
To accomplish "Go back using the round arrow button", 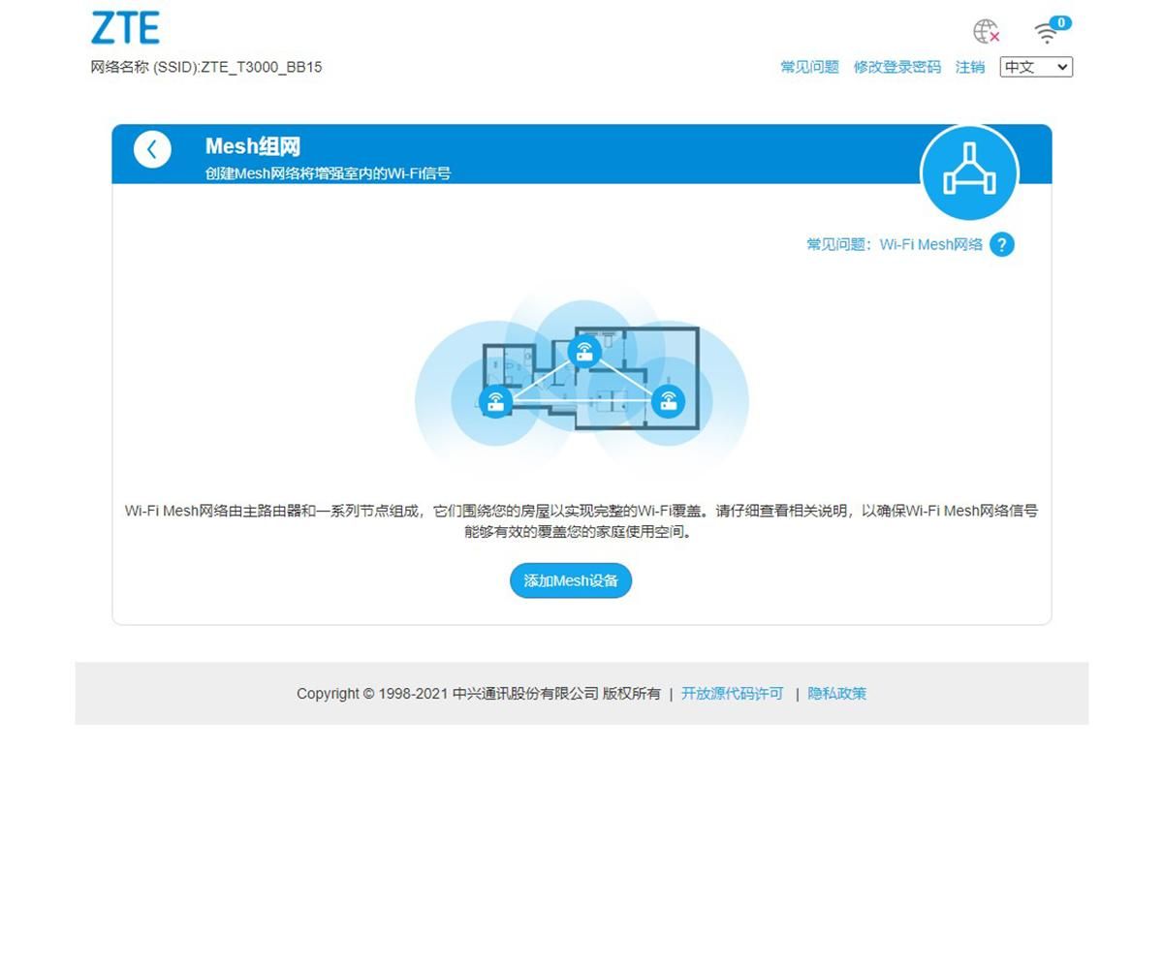I will click(152, 149).
